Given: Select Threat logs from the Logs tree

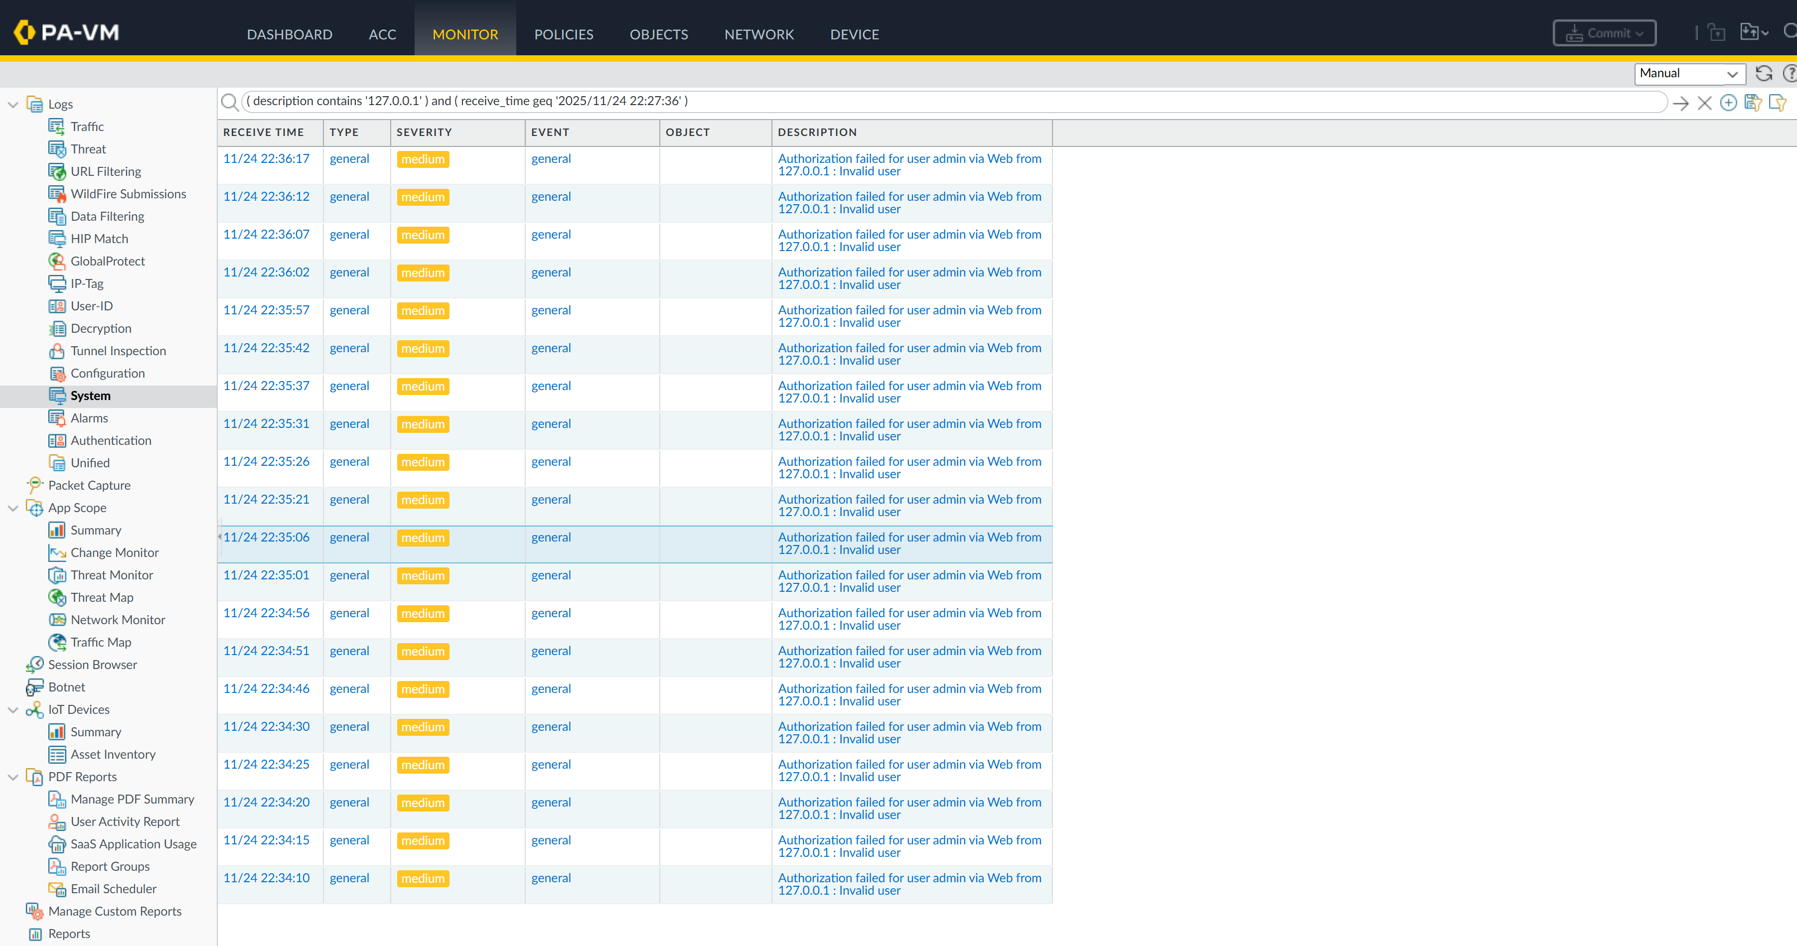Looking at the screenshot, I should click(87, 148).
